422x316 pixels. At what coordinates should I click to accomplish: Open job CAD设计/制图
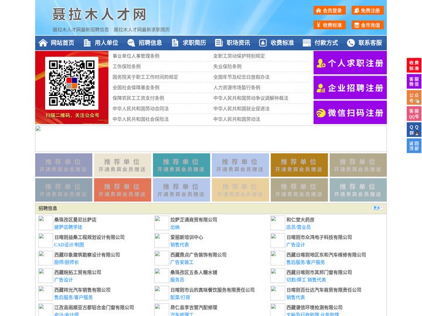[69, 245]
